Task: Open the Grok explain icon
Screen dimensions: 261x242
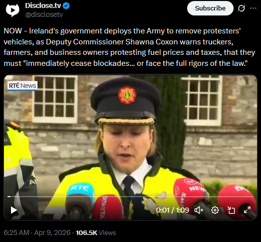Action: [241, 8]
